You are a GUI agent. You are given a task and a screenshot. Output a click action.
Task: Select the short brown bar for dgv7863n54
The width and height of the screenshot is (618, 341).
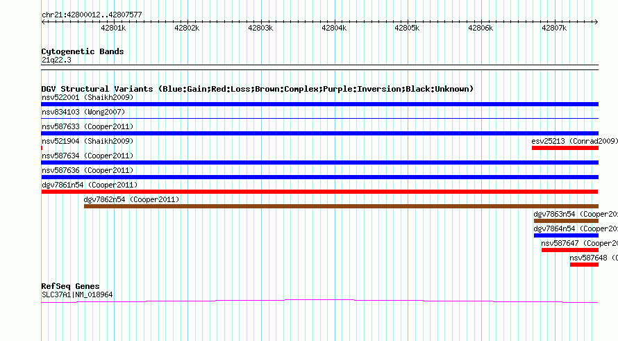(566, 221)
